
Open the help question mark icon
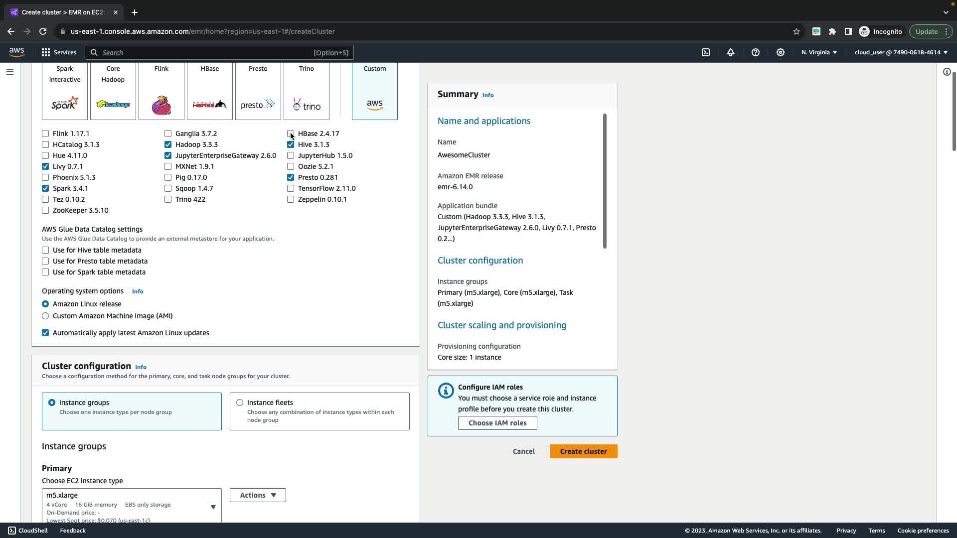click(756, 52)
